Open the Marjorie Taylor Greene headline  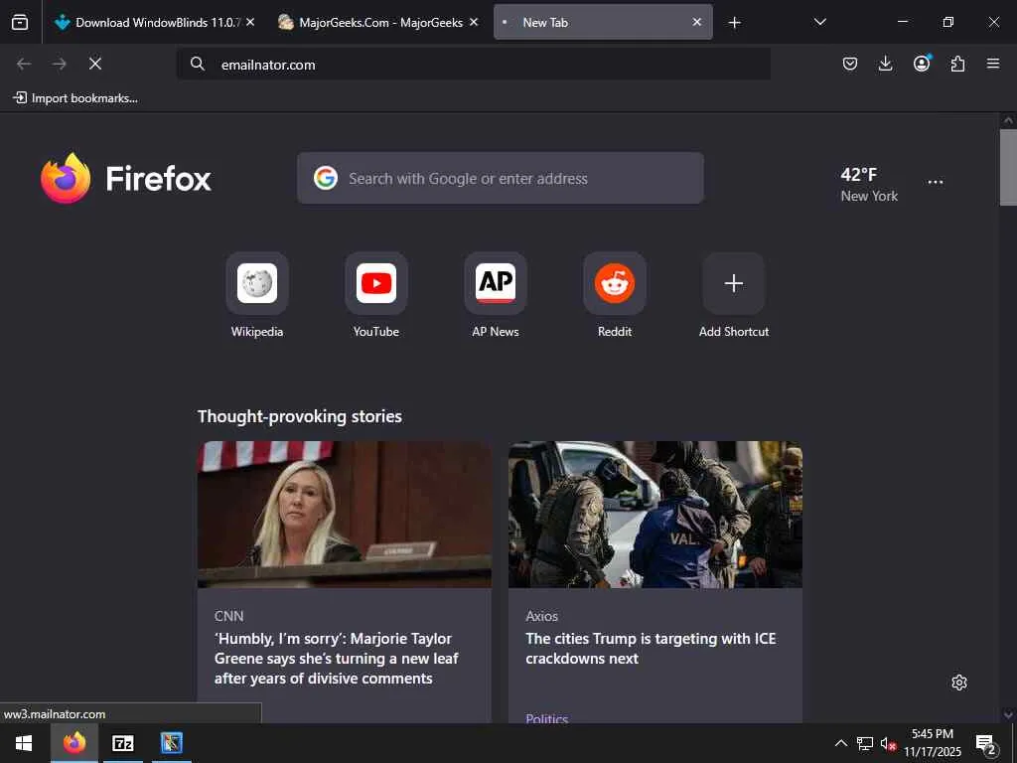pyautogui.click(x=336, y=659)
